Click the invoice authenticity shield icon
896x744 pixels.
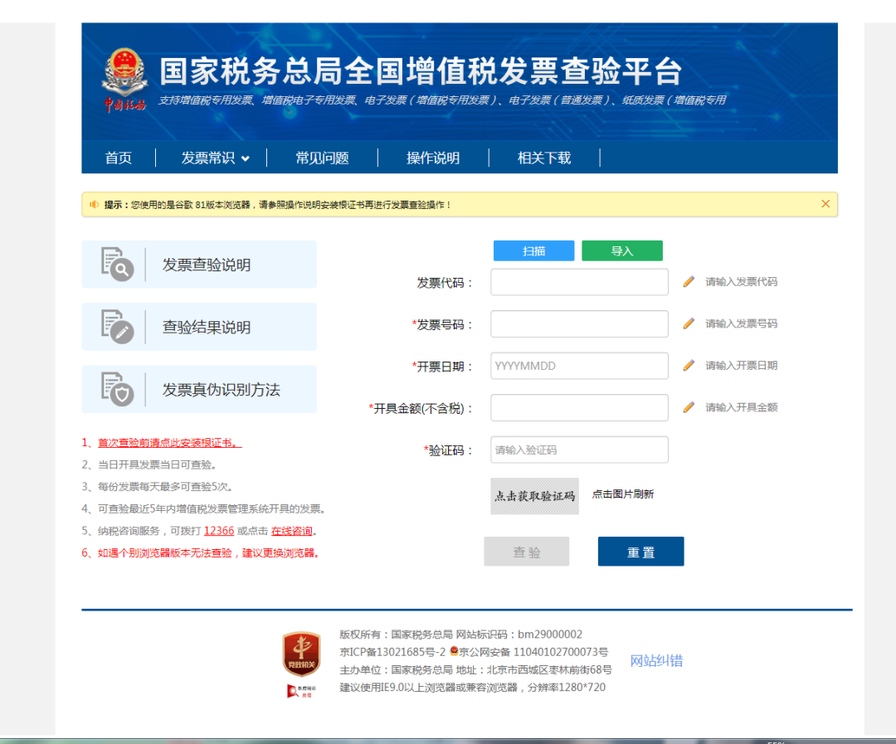pos(117,388)
